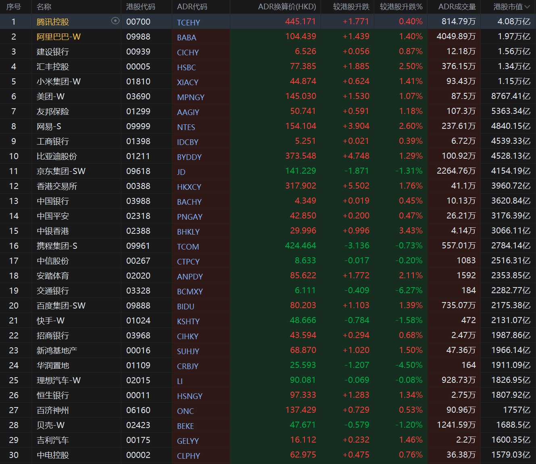Click the market cap 1.15万亿
Viewport: 536px width, 464px height.
[514, 81]
